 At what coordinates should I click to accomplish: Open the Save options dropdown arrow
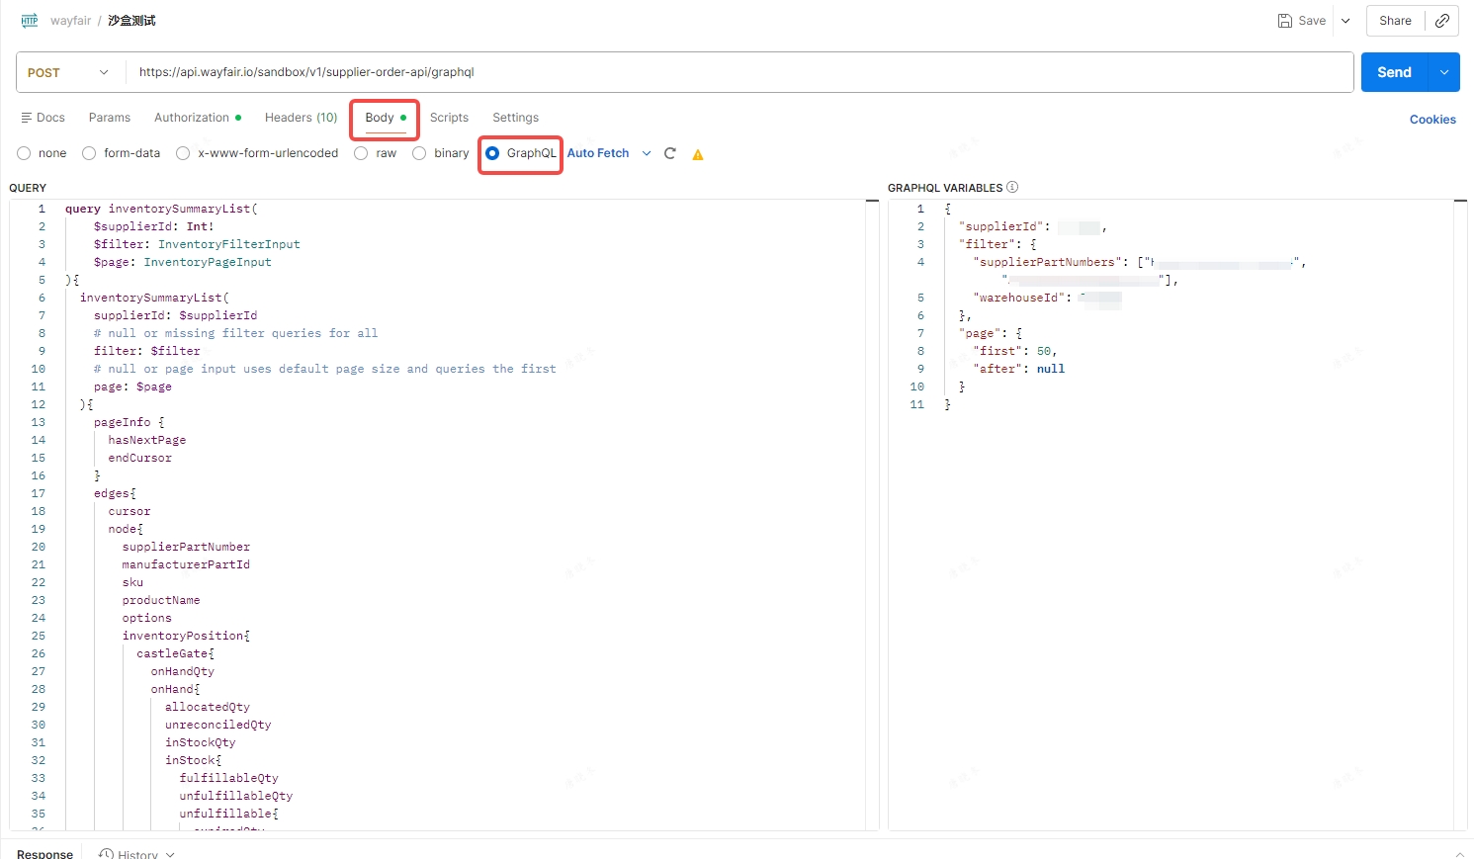[1345, 21]
